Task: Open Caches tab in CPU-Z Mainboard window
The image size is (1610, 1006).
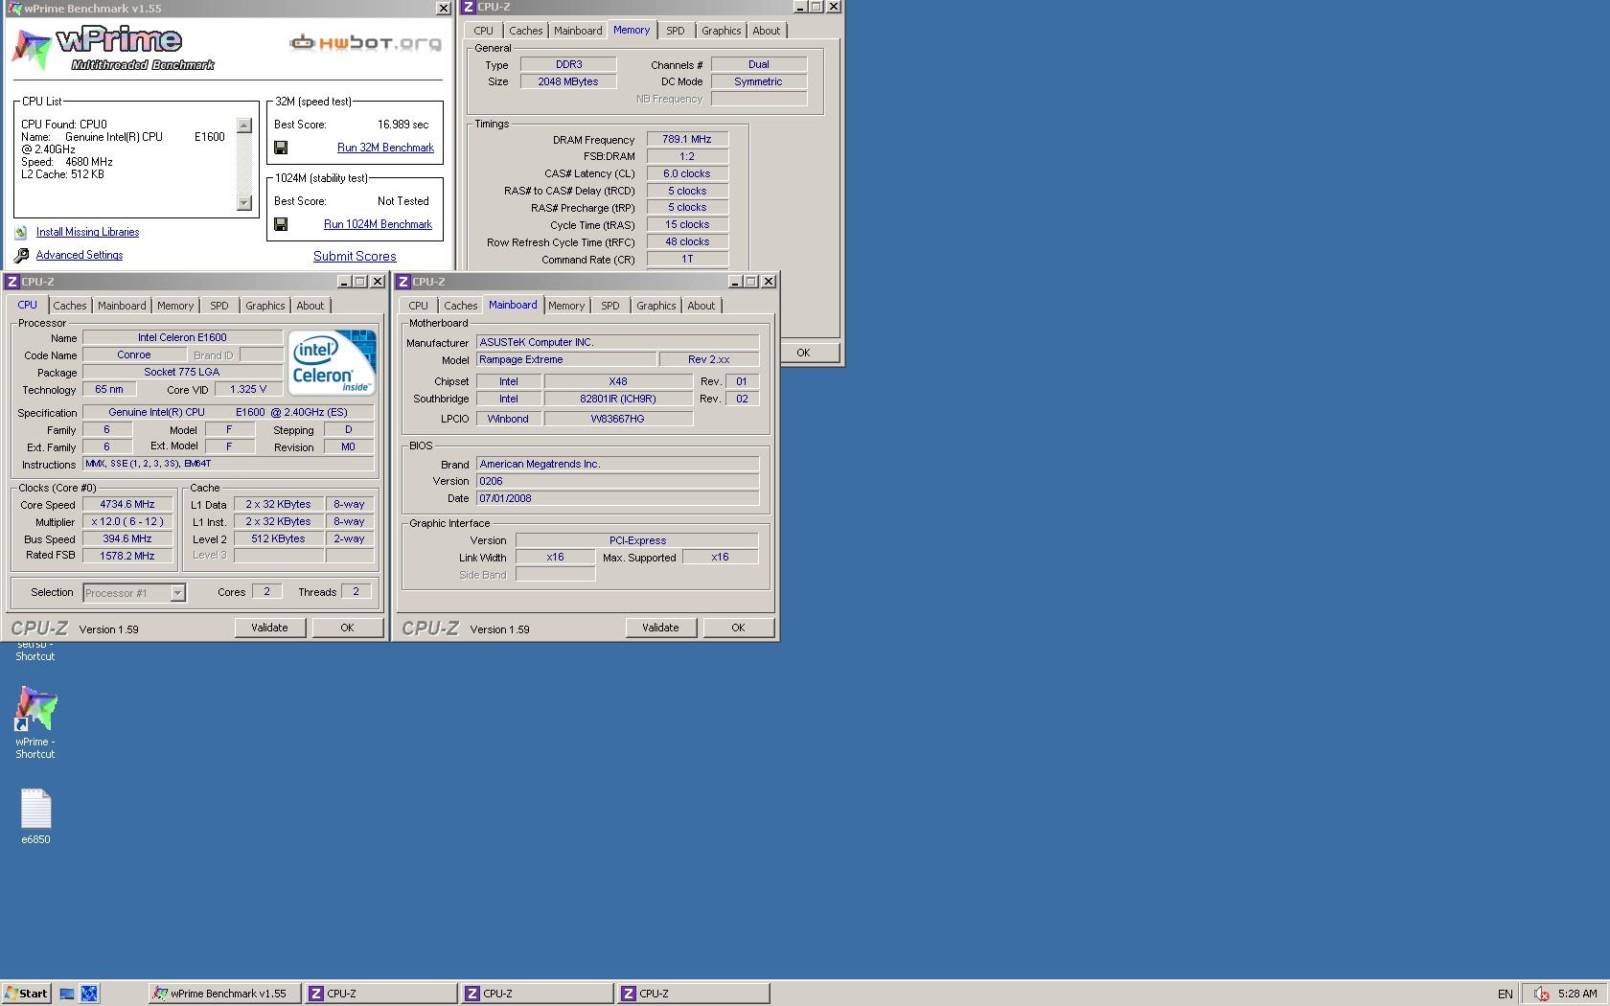Action: coord(460,306)
